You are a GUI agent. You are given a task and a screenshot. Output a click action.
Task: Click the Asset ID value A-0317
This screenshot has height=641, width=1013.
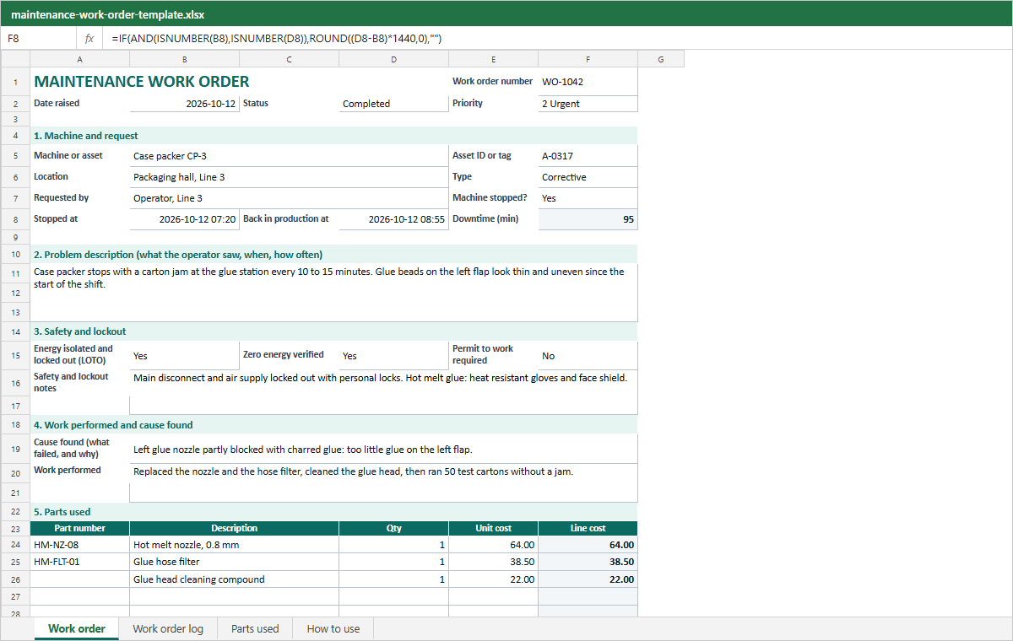tap(588, 156)
